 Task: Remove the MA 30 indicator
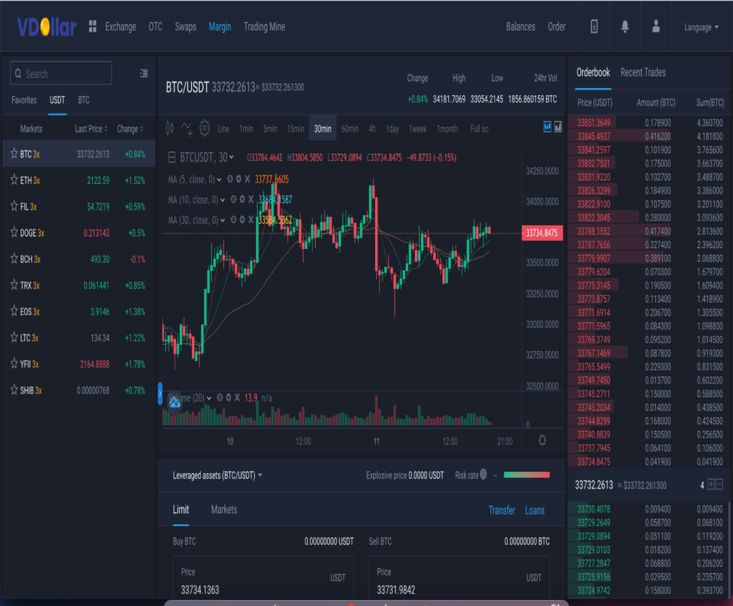pyautogui.click(x=250, y=220)
